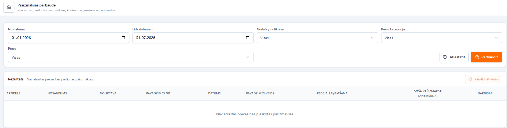The width and height of the screenshot is (507, 128).
Task: Sort by PAVADZĪMES NR column header
Action: [158, 93]
